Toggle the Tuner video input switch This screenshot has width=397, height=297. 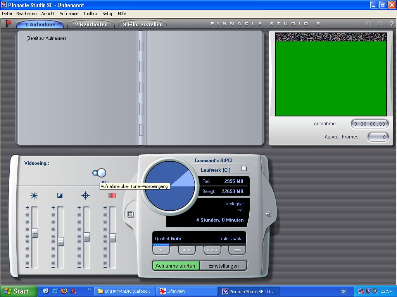click(99, 173)
